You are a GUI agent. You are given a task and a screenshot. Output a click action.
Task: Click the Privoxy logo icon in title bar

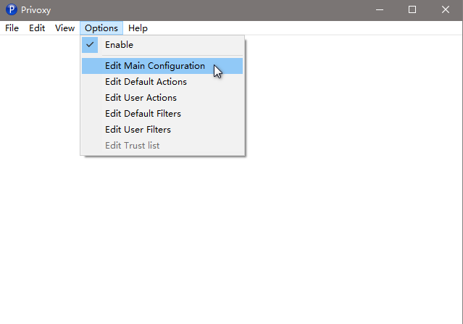click(12, 9)
